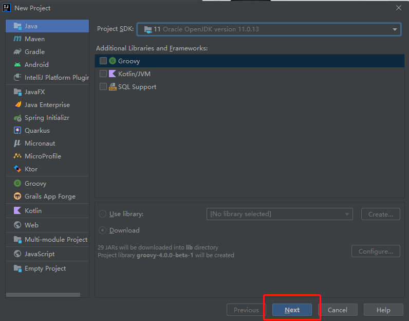The image size is (409, 321).
Task: Click the horizontal scrollbar under project list
Action: tap(43, 295)
